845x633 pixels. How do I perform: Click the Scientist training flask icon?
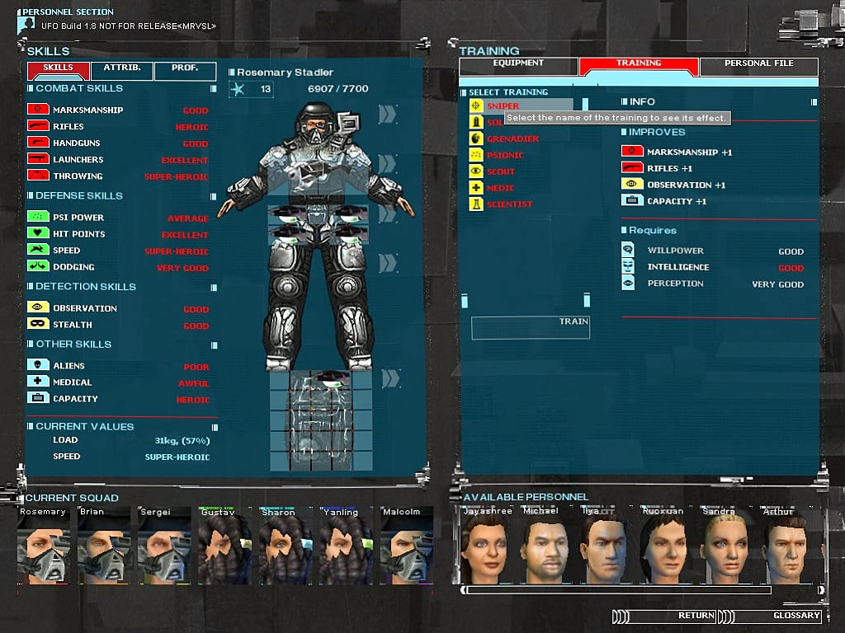(x=476, y=204)
